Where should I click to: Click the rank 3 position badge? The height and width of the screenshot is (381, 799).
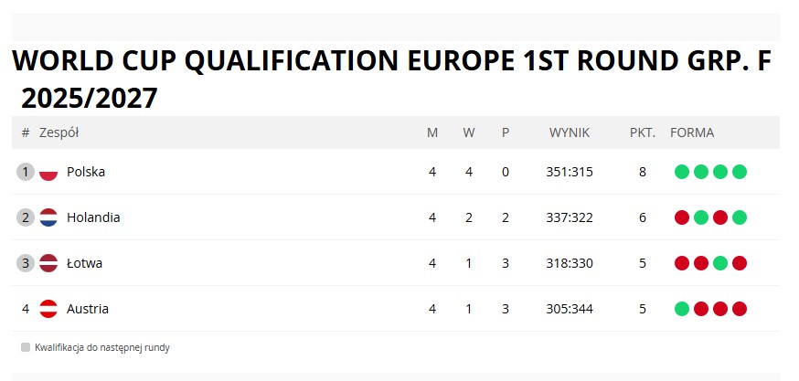click(26, 263)
